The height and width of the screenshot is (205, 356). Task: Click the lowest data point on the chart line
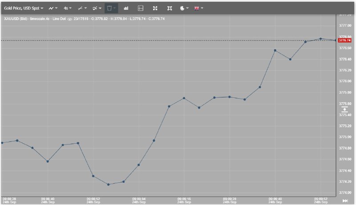108,184
